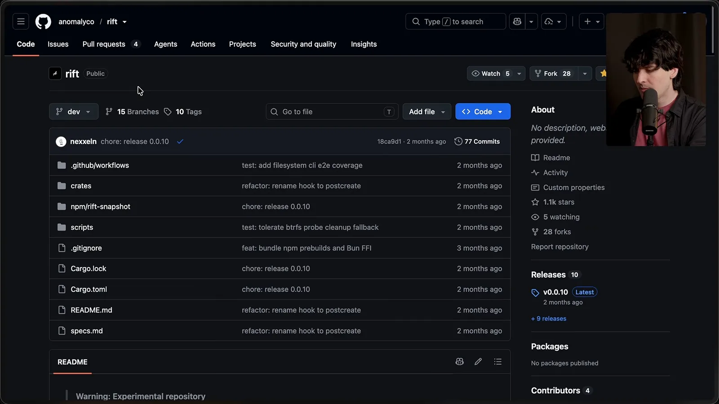The width and height of the screenshot is (719, 404).
Task: Open the Actions tab
Action: (203, 44)
